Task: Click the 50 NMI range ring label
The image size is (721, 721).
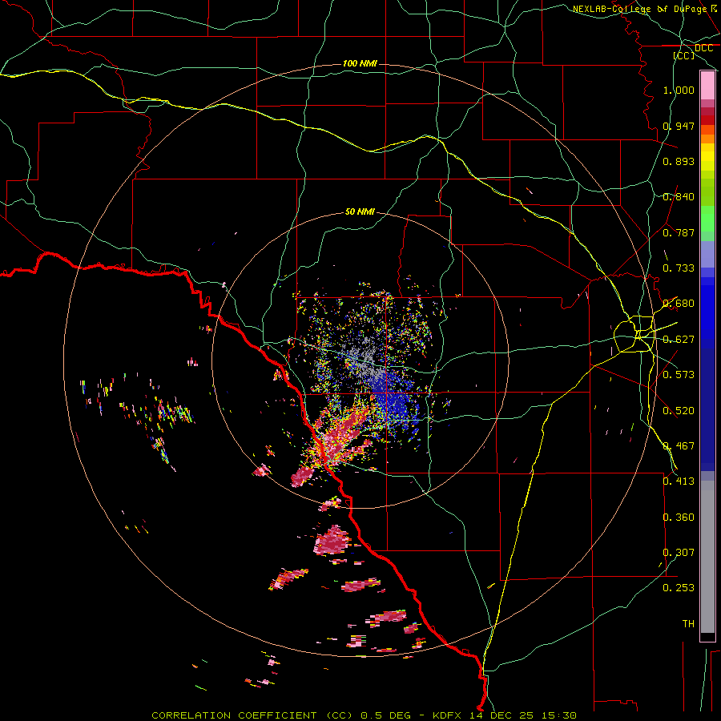Action: (x=360, y=211)
